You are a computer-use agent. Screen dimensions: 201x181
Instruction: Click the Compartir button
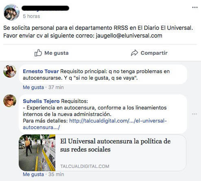click(x=149, y=53)
